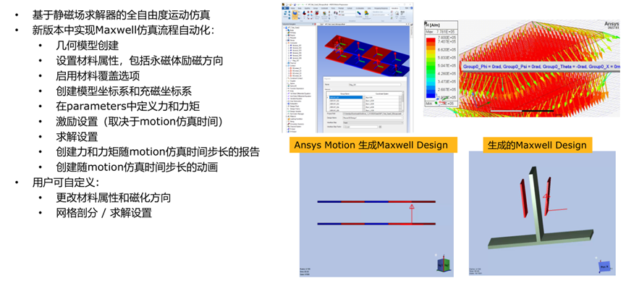
Task: Click the 'Ansys Motion 生成Maxwell Design' orange label
Action: 373,145
